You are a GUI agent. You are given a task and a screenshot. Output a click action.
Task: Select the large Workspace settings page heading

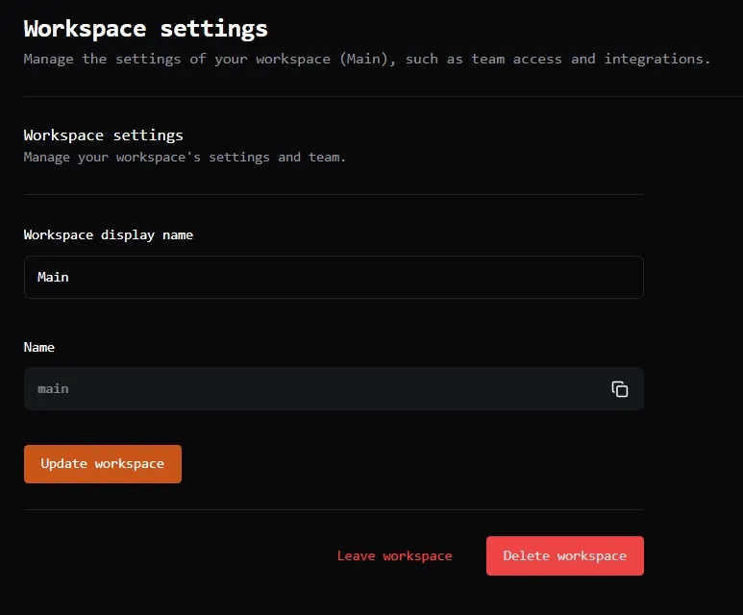coord(145,29)
